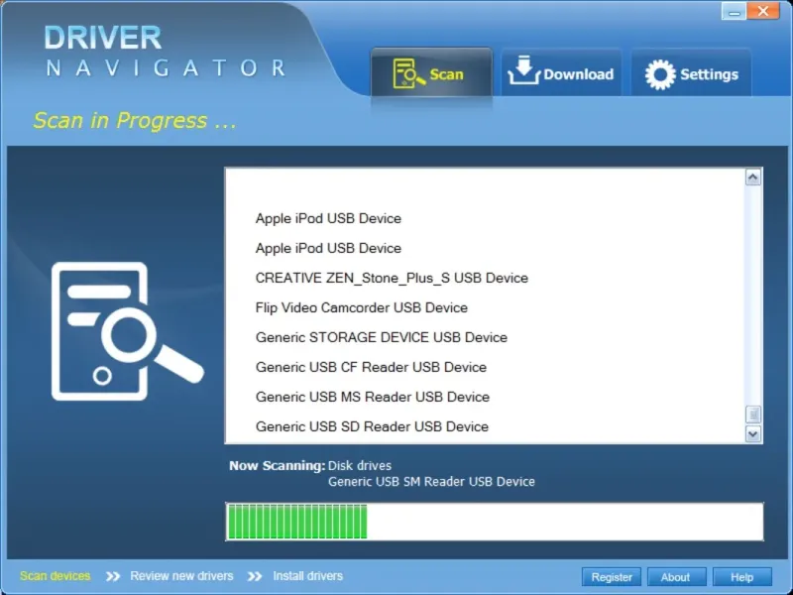Click the Driver Navigator logo
This screenshot has width=793, height=595.
click(166, 52)
